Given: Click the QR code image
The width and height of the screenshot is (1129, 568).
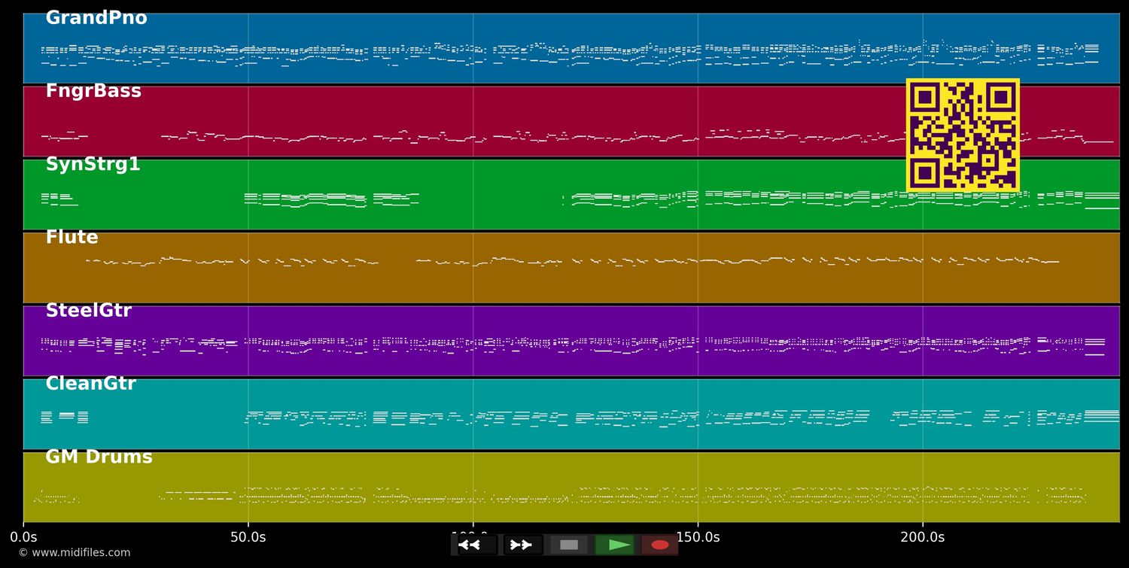Looking at the screenshot, I should coord(963,135).
